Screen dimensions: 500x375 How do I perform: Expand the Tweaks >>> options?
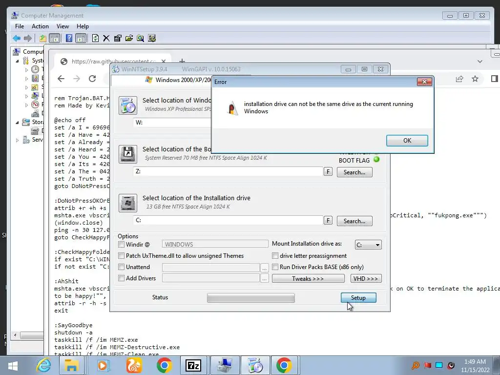308,278
